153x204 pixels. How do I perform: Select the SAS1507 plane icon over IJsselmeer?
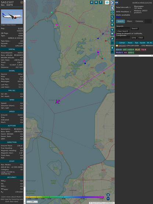point(57,102)
